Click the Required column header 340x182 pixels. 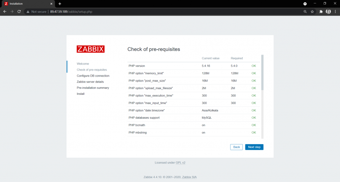click(x=237, y=58)
